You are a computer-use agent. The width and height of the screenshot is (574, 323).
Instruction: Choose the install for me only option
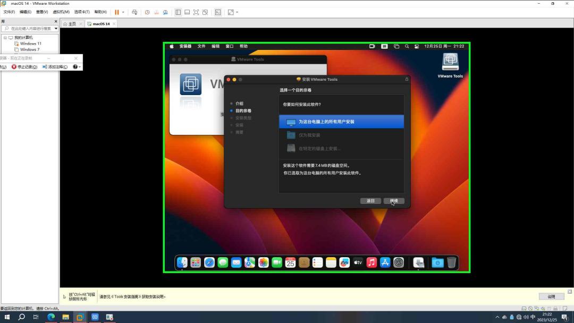[x=342, y=135]
